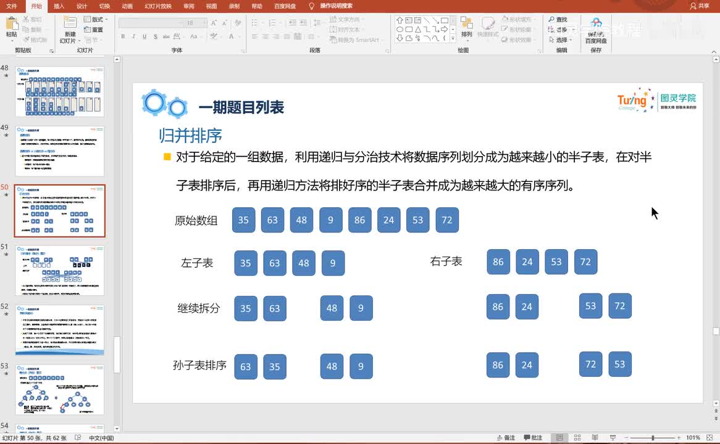Open the File (文件) tab

click(x=12, y=6)
